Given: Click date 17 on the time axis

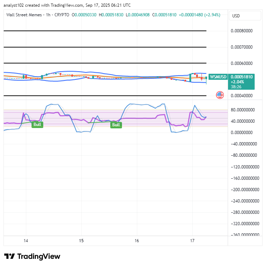Looking at the screenshot, I should tap(192, 241).
